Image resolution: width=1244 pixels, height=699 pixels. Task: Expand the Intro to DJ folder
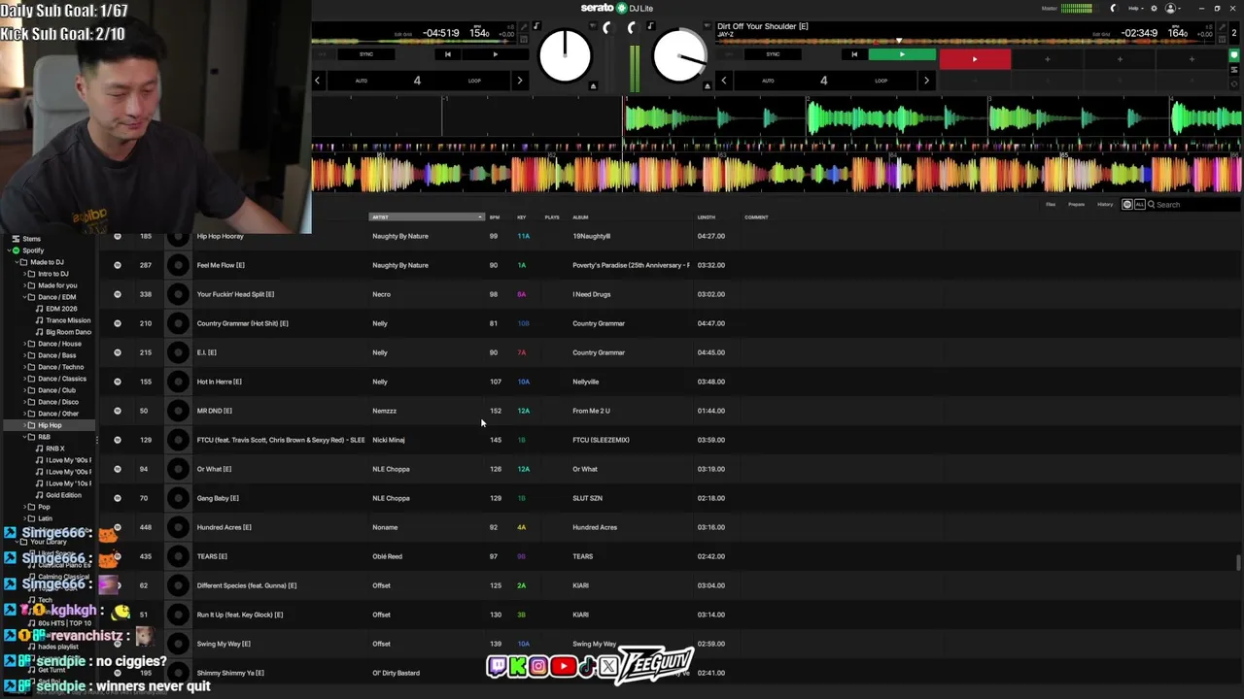tap(24, 274)
